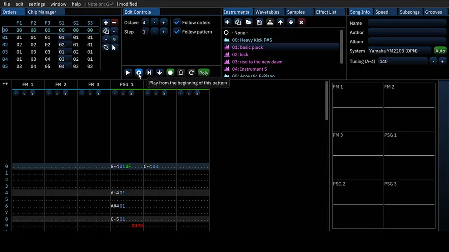Add a new order row with plus icon

tap(106, 22)
